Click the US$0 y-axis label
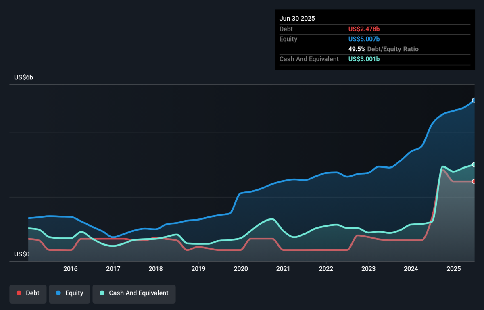Viewport: 484px width, 310px height. (x=22, y=254)
